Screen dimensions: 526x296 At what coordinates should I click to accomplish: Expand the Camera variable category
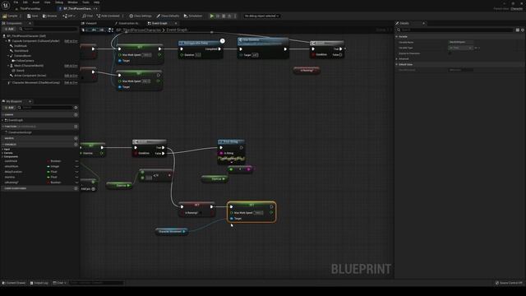click(x=2, y=153)
